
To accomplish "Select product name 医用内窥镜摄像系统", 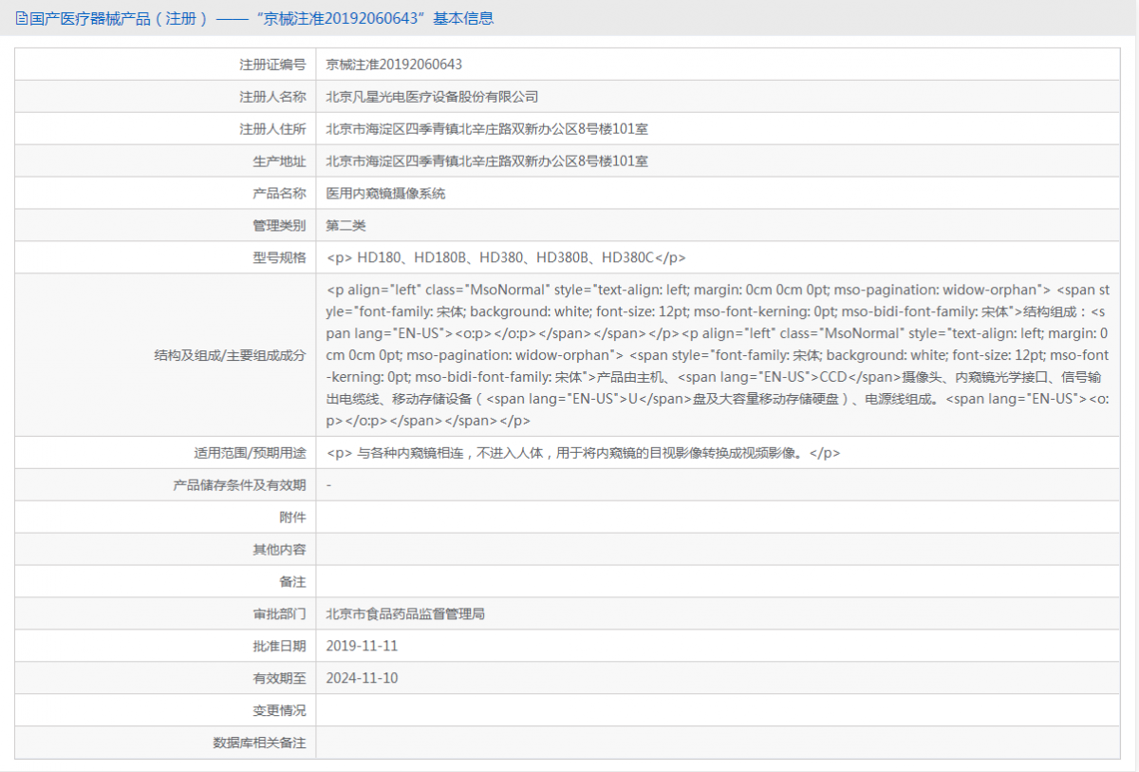I will [385, 194].
